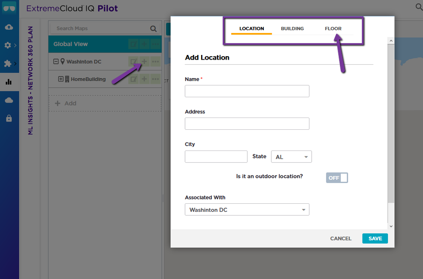The image size is (423, 279).
Task: Expand the puzzle piece submenu chevron
Action: [15, 64]
